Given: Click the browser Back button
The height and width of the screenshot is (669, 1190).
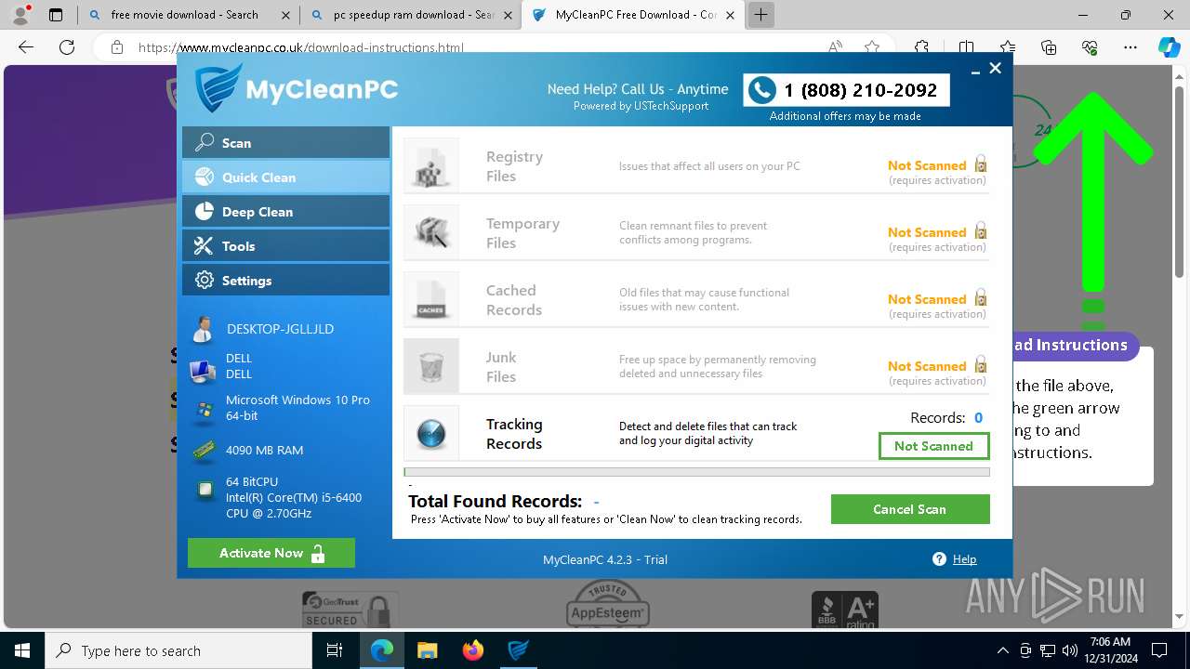Looking at the screenshot, I should [26, 47].
